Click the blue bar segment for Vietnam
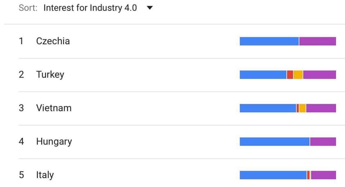345x187 pixels. pyautogui.click(x=268, y=108)
